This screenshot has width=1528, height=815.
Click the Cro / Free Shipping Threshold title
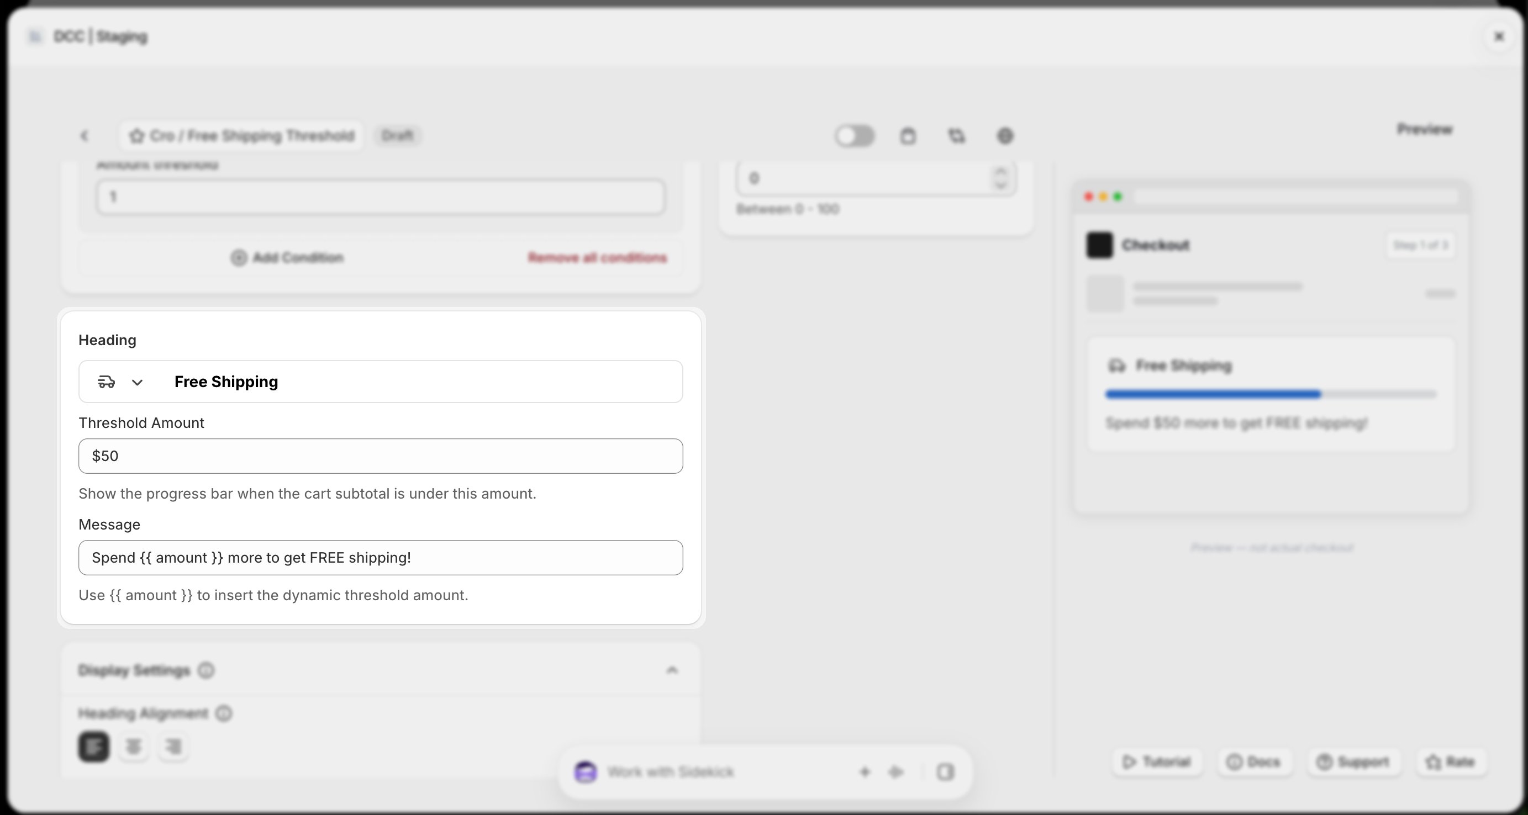pos(242,136)
